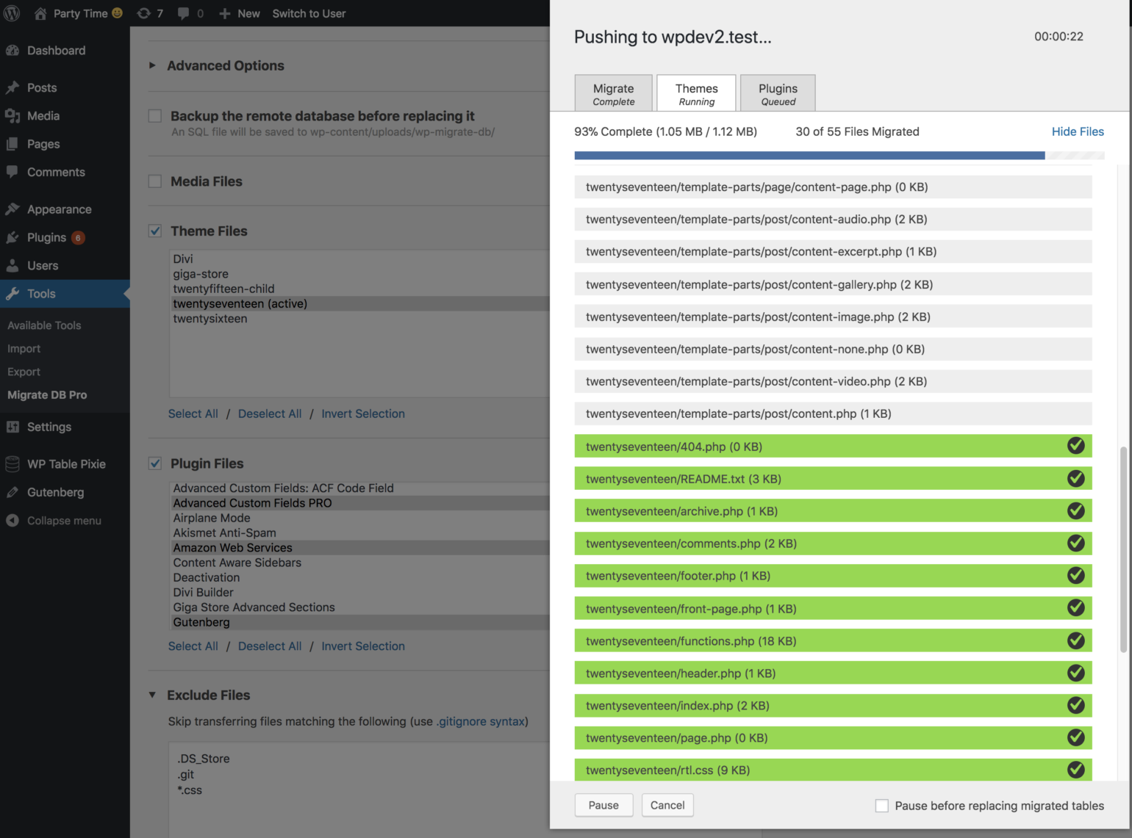The width and height of the screenshot is (1132, 838).
Task: Click the Appearance paintbrush icon
Action: [12, 209]
